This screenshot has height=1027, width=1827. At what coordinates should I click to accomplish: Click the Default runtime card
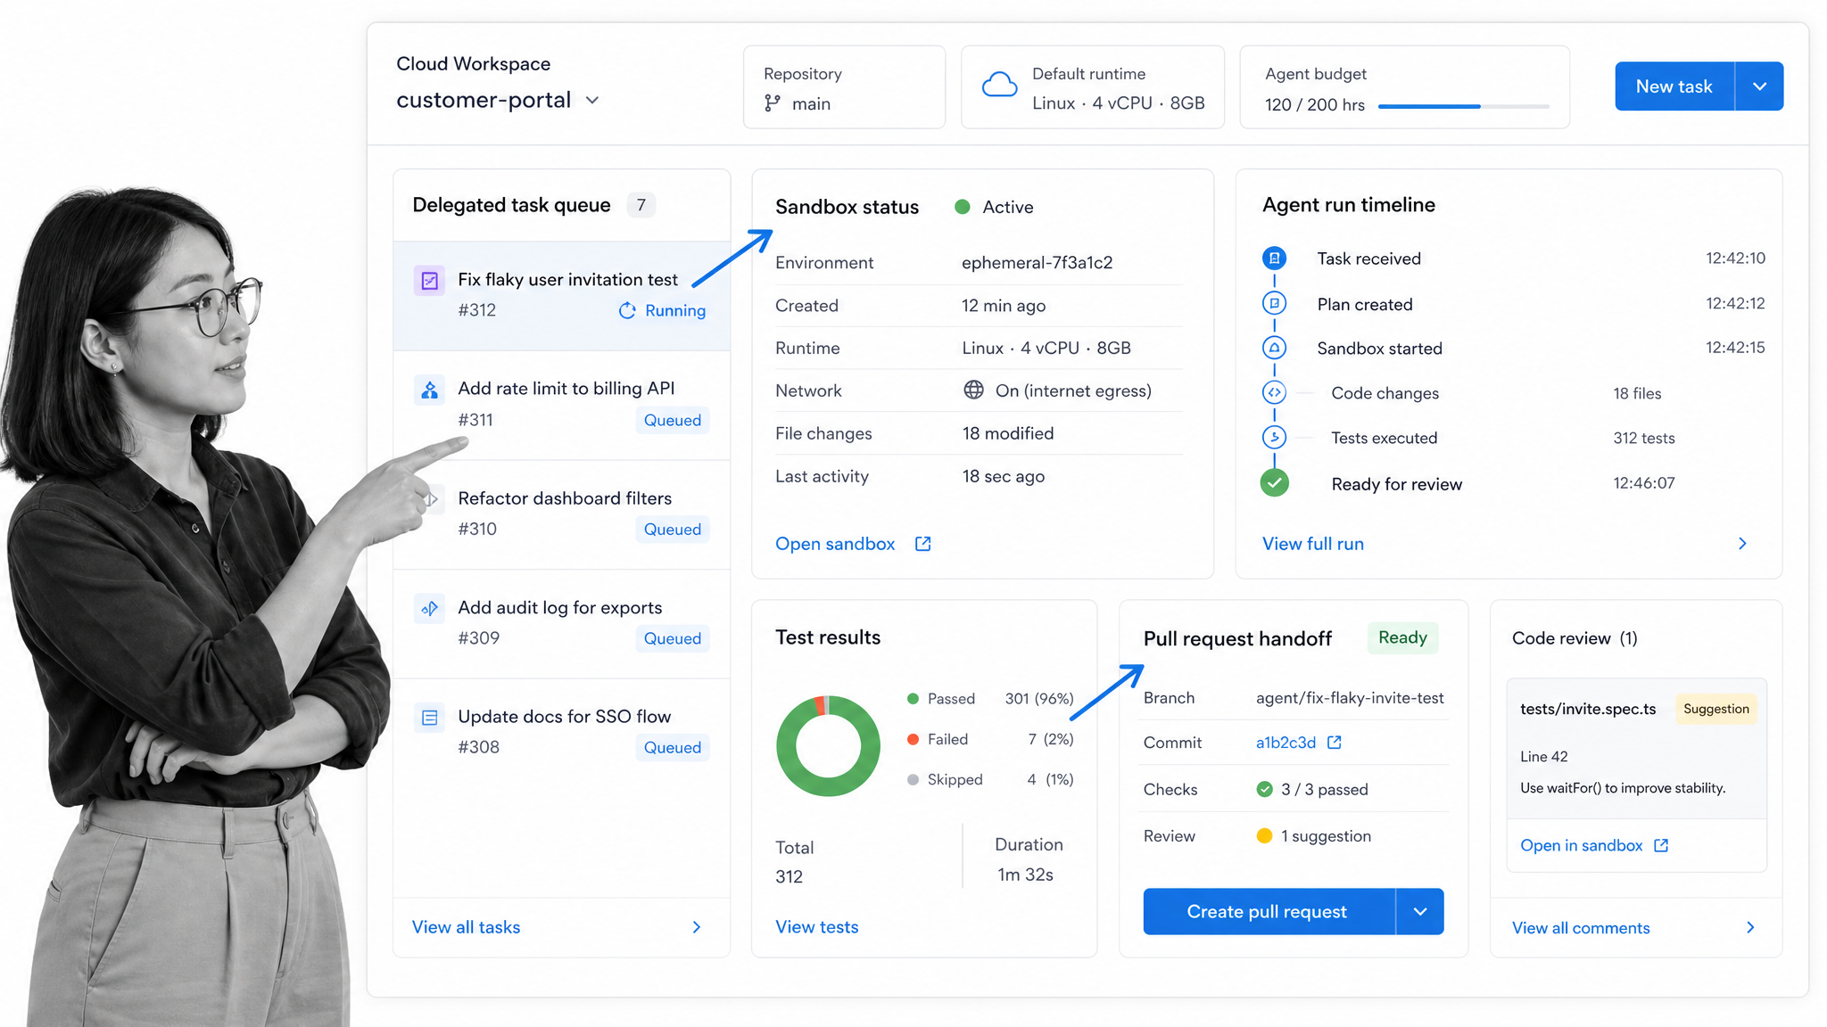coord(1093,87)
